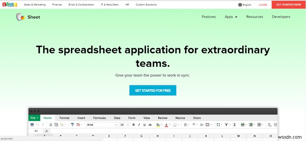Open the Features link

(x=208, y=17)
